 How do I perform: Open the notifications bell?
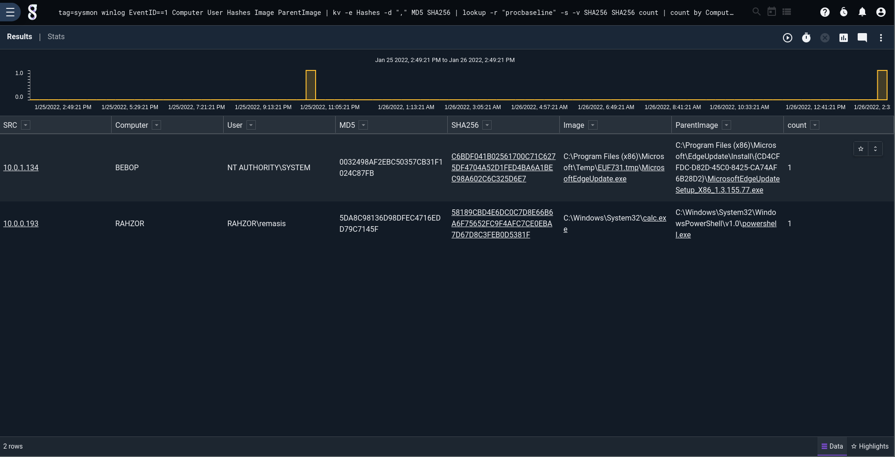[862, 12]
